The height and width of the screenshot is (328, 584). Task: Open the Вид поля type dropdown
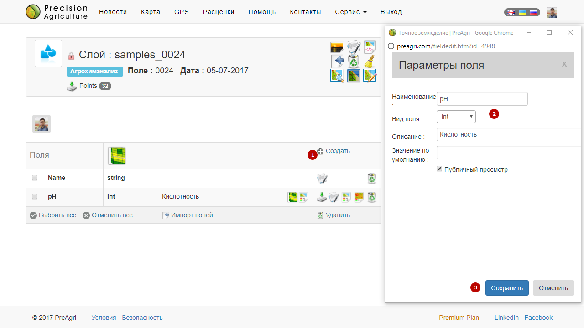(x=456, y=117)
